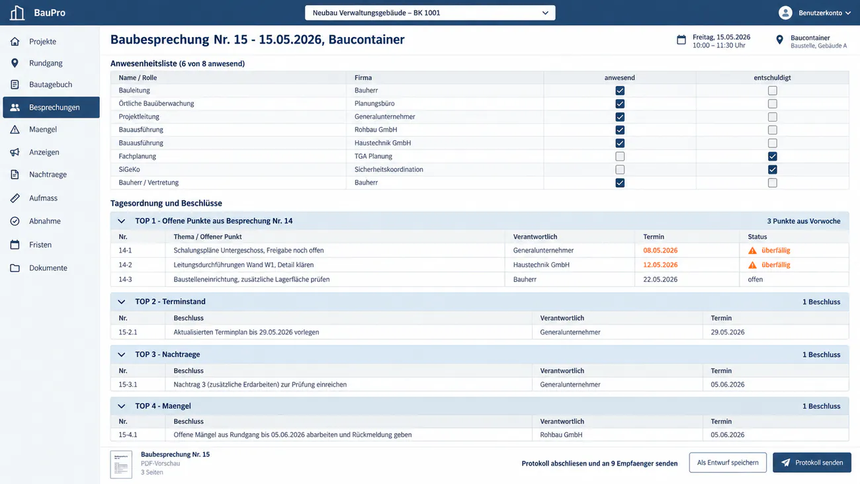Click the BauPro building logo icon
The width and height of the screenshot is (860, 484).
(17, 13)
